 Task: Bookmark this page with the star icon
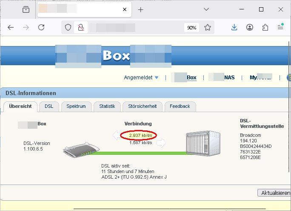(208, 27)
